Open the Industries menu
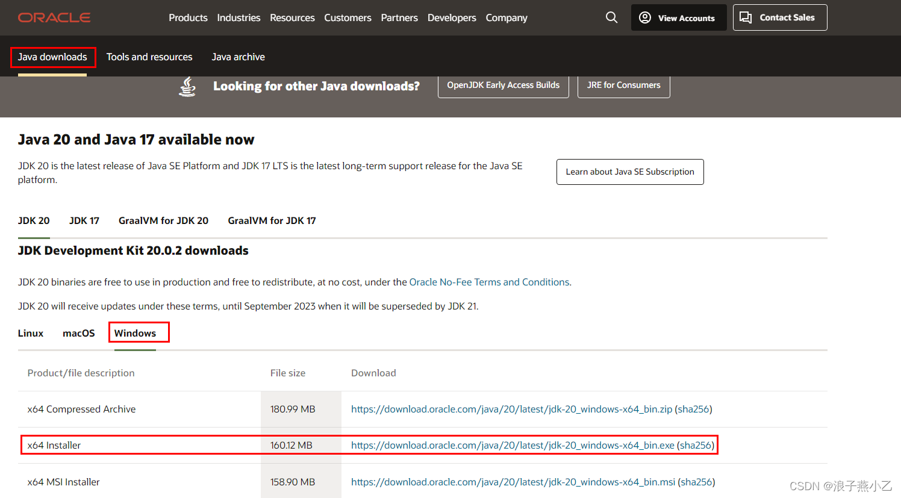The width and height of the screenshot is (901, 498). point(238,18)
